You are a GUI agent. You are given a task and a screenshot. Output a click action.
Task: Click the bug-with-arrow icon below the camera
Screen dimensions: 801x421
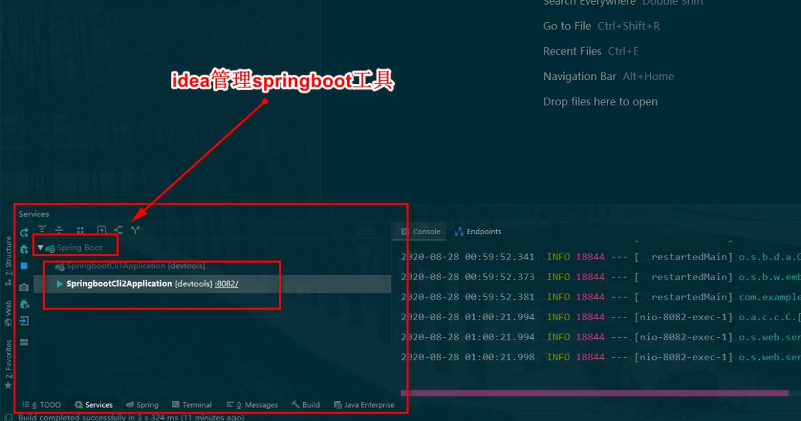[24, 304]
